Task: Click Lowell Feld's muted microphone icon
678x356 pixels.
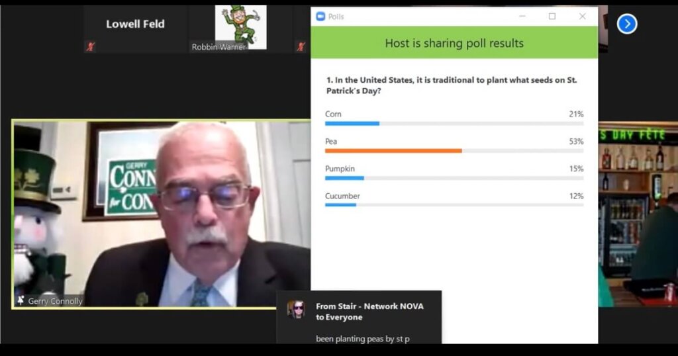Action: coord(90,46)
